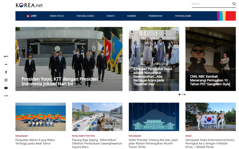Open the YouTube sidebar icon

pos(6,88)
